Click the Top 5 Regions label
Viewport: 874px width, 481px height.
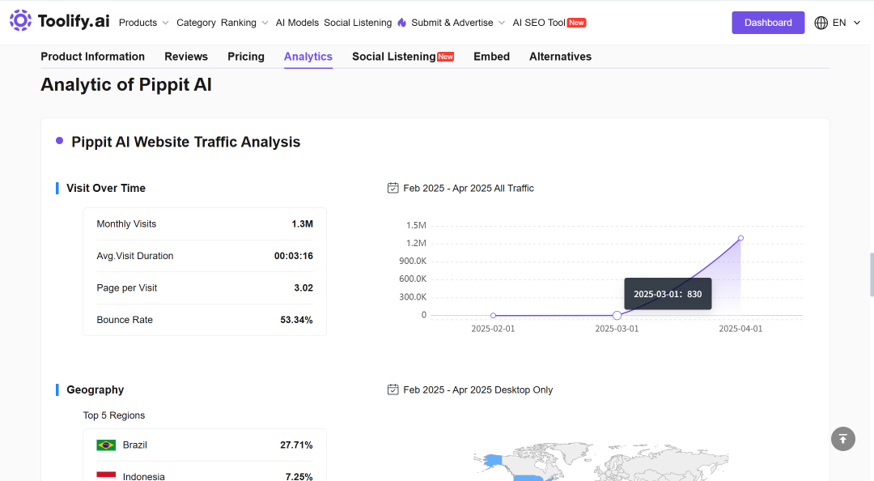point(114,415)
